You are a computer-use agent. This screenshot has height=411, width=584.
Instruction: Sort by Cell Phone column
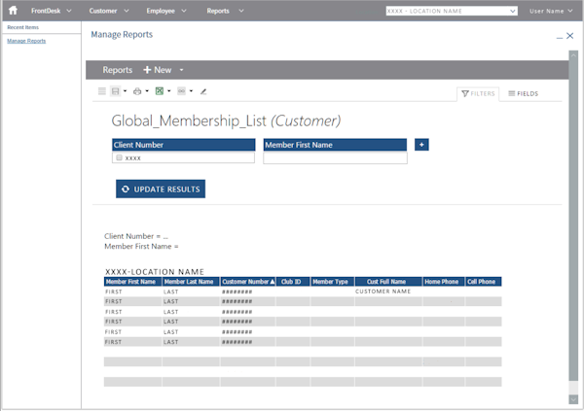(484, 282)
